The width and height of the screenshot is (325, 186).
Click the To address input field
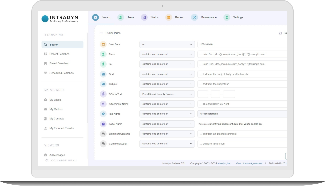click(x=242, y=64)
